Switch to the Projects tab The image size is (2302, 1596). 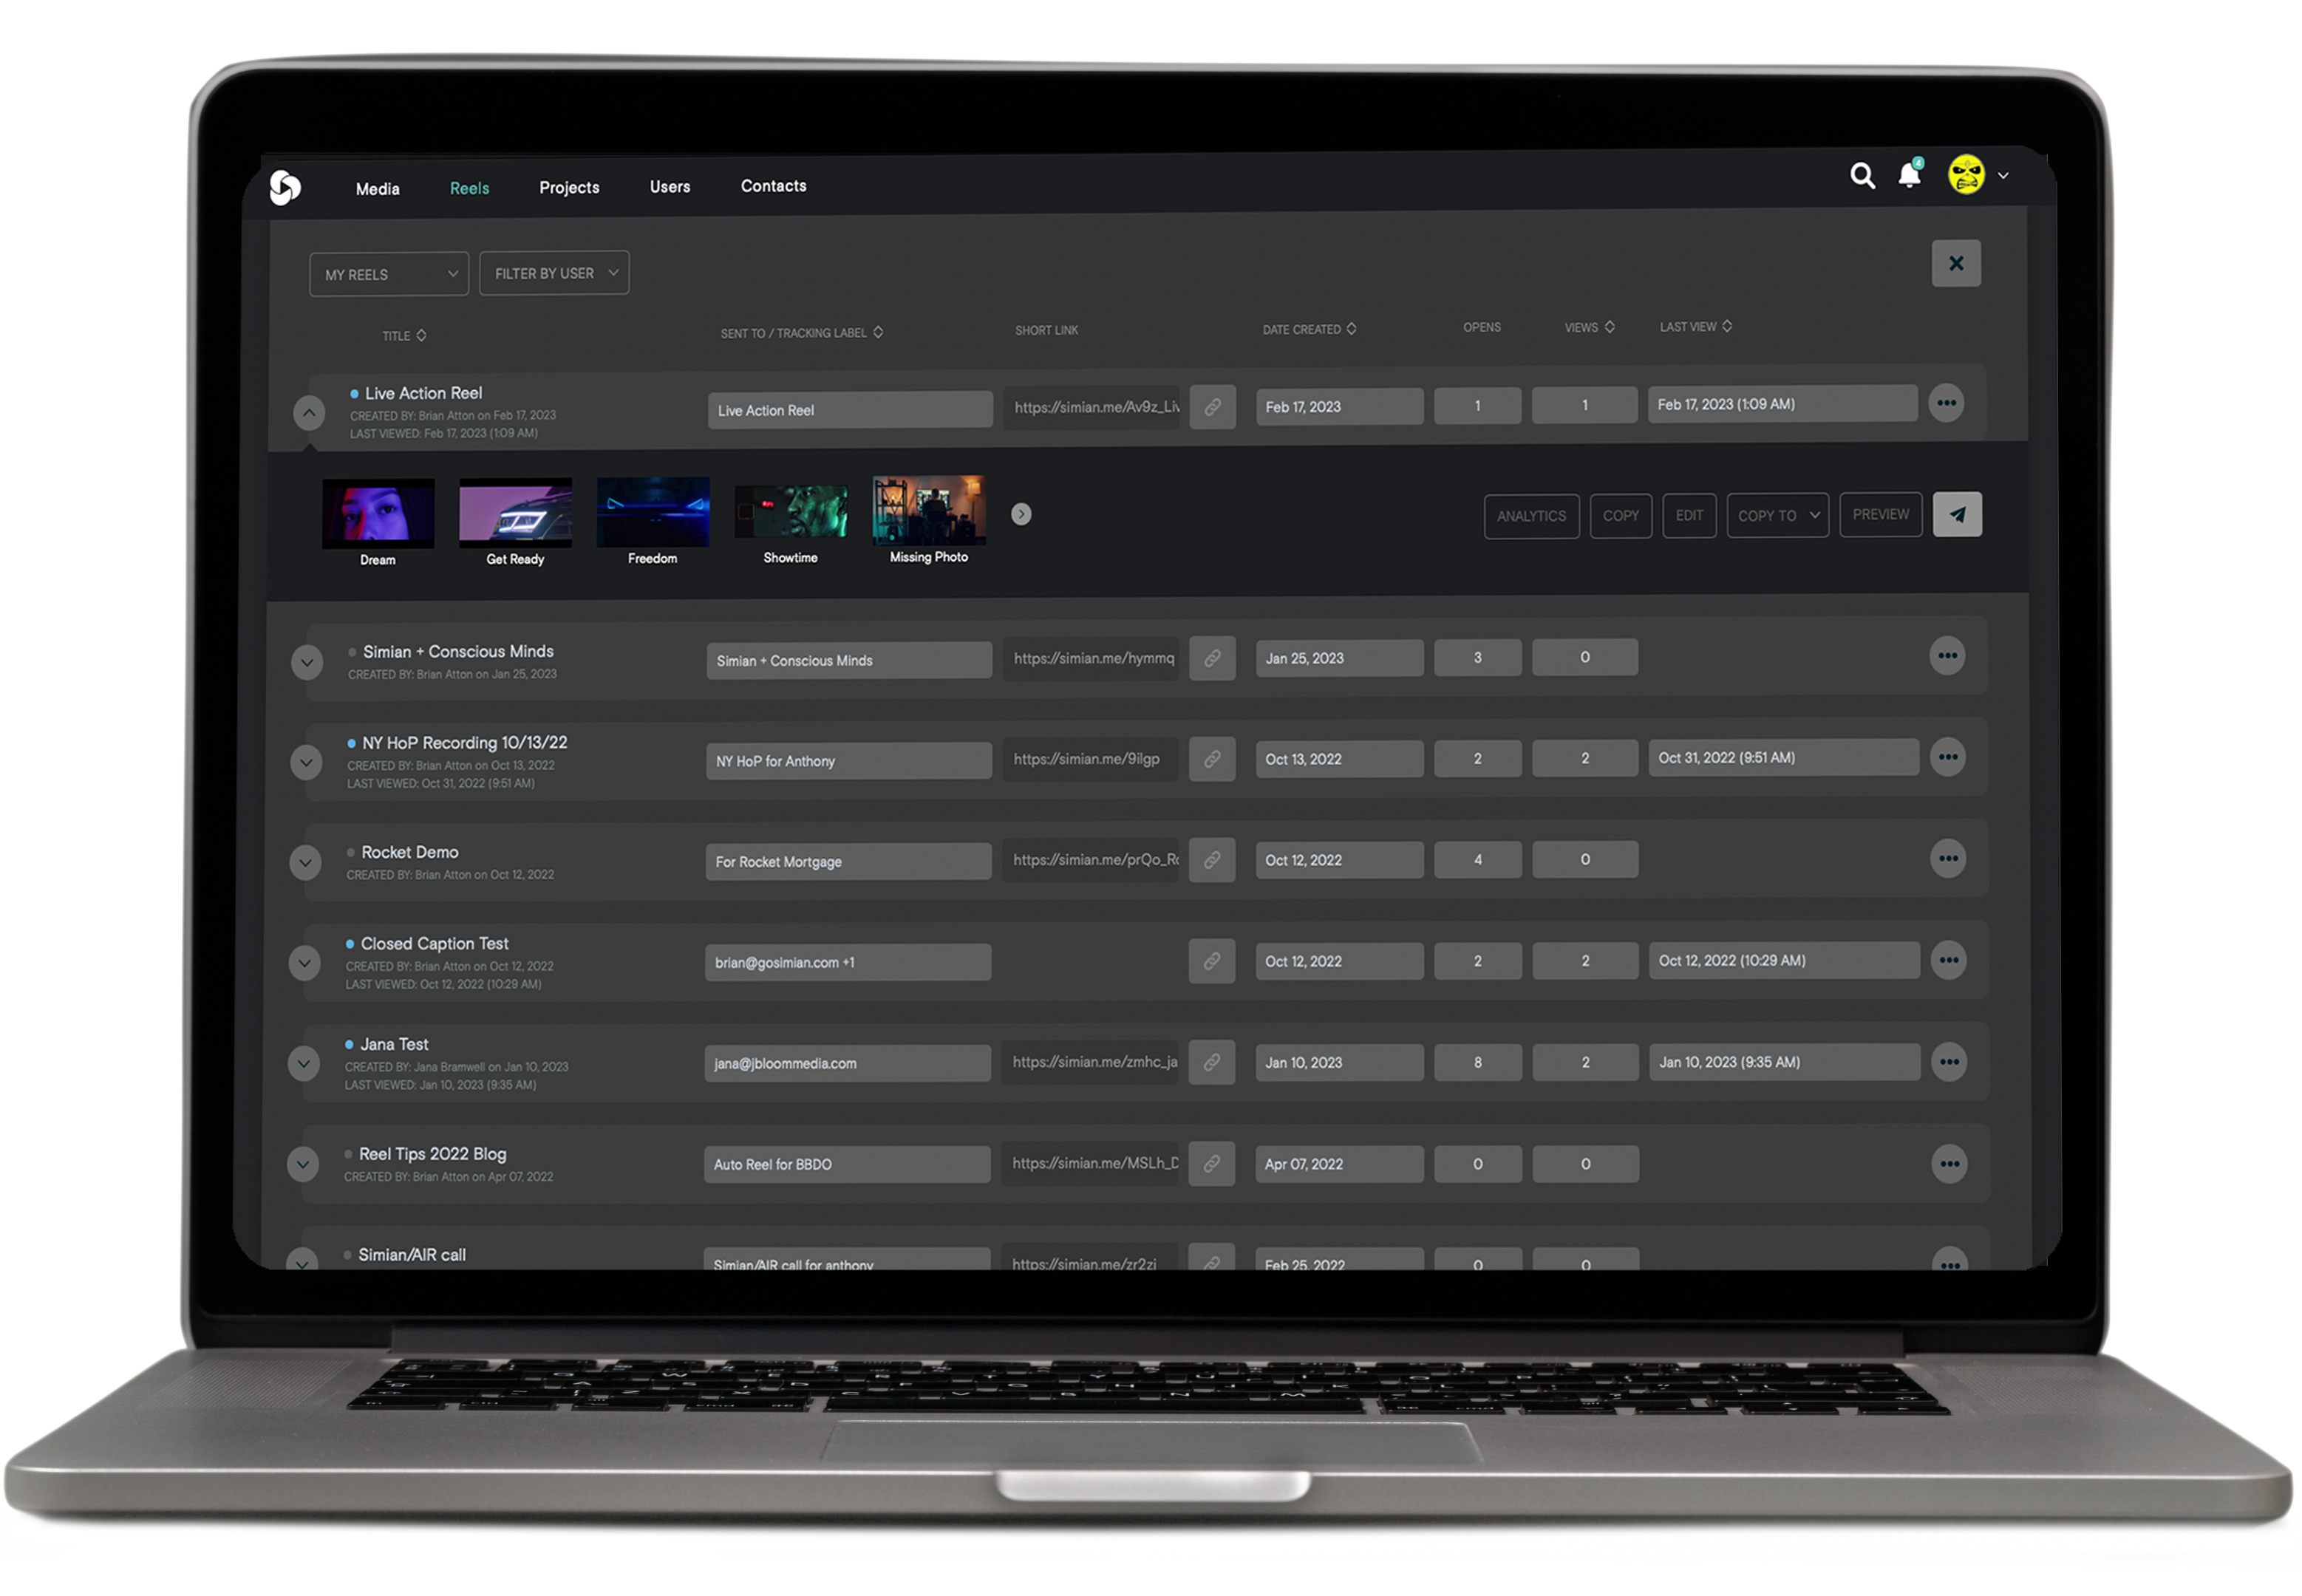click(x=569, y=187)
